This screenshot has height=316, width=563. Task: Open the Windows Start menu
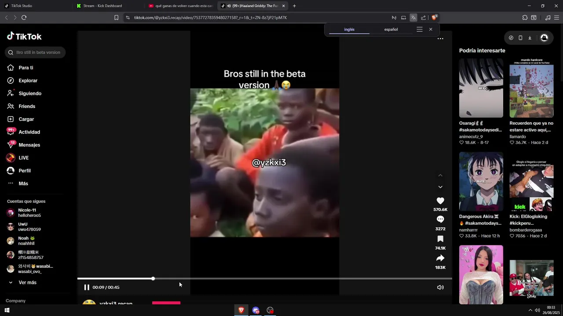click(7, 310)
